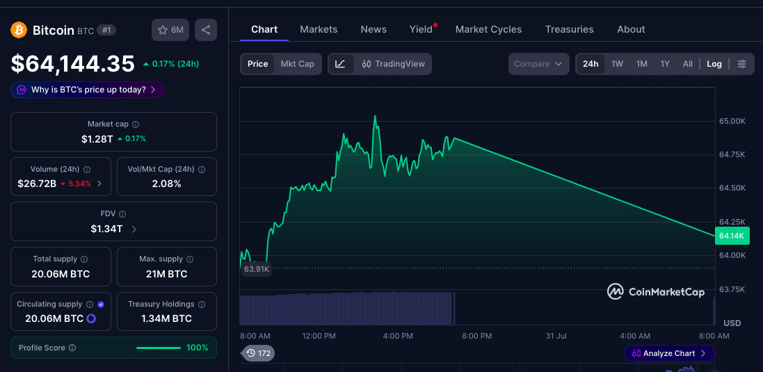Open the Yield tab
The width and height of the screenshot is (763, 372).
(421, 29)
